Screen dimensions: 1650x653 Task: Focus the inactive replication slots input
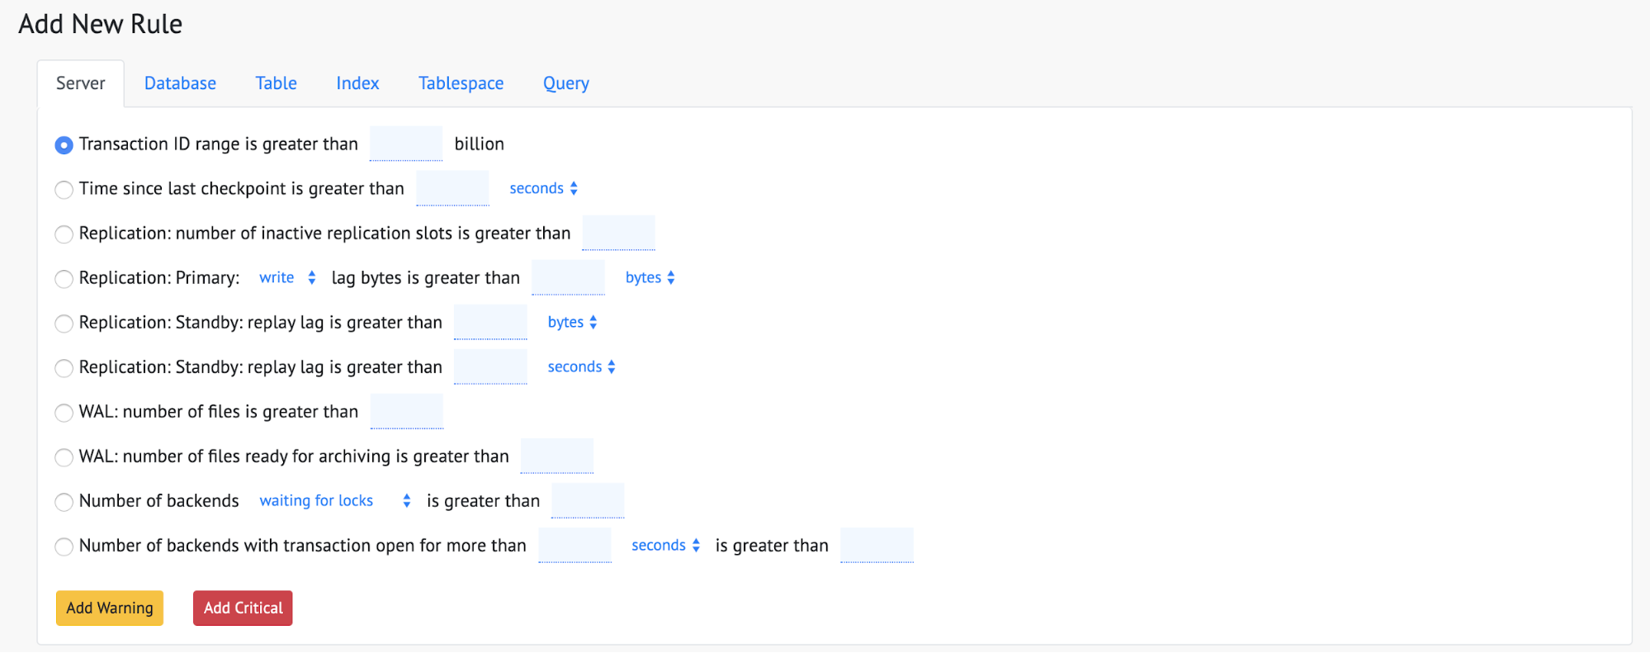click(618, 233)
